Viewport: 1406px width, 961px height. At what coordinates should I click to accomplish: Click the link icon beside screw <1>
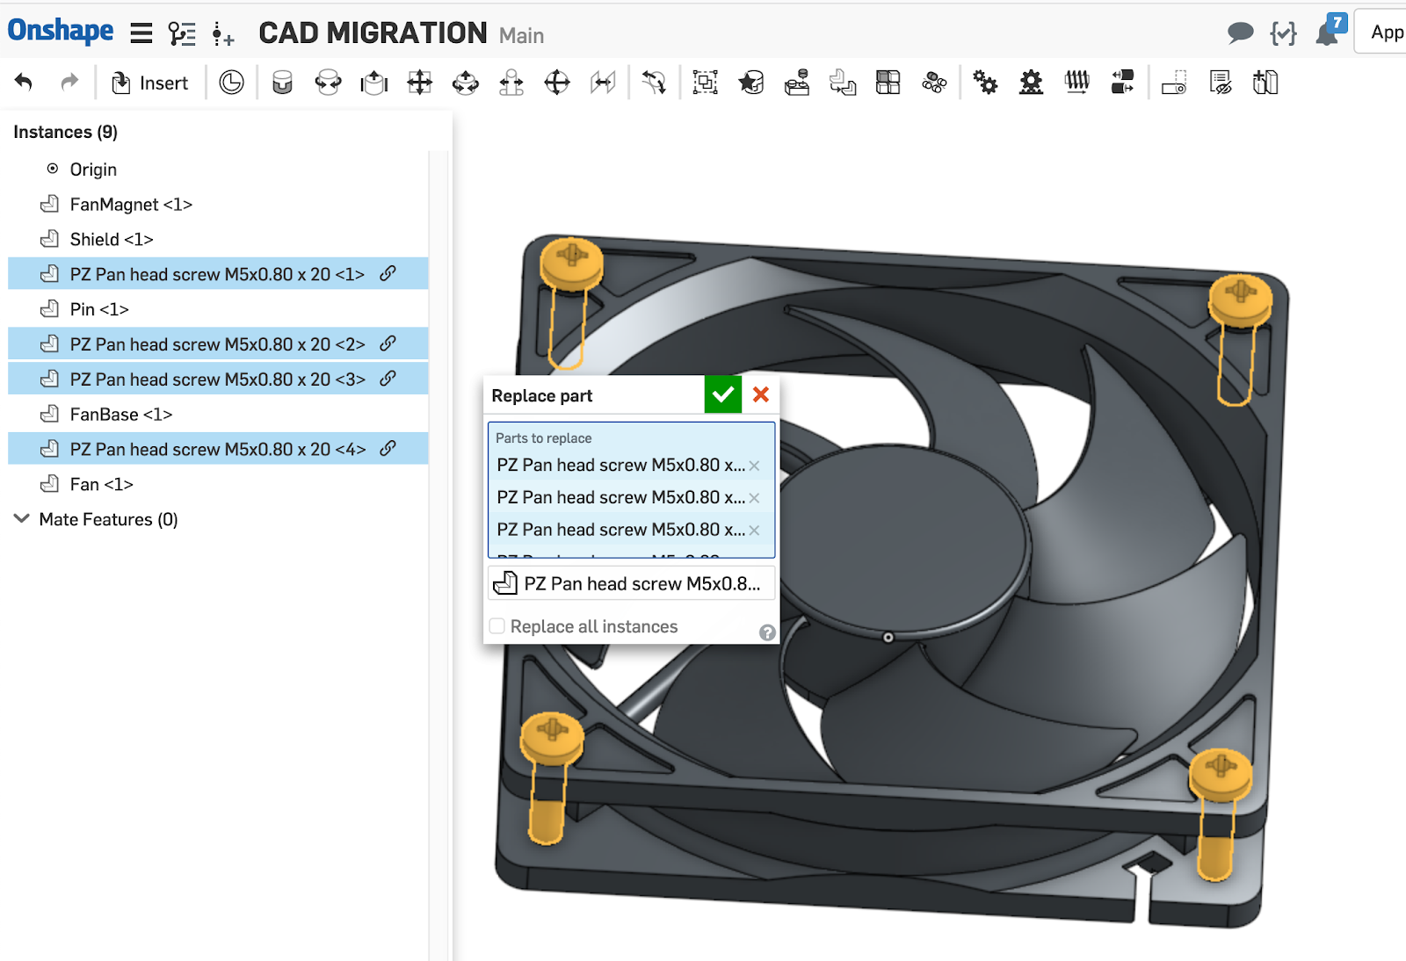pos(388,274)
